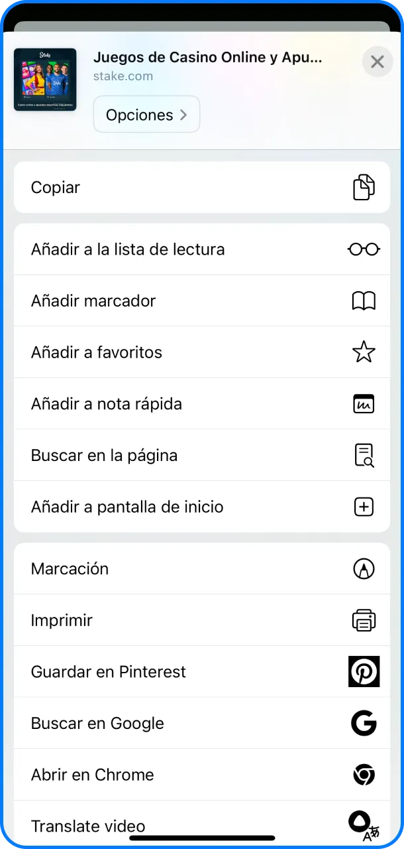Viewport: 404px width, 849px height.
Task: Tap the plus icon for pantalla de inicio
Action: click(x=364, y=507)
